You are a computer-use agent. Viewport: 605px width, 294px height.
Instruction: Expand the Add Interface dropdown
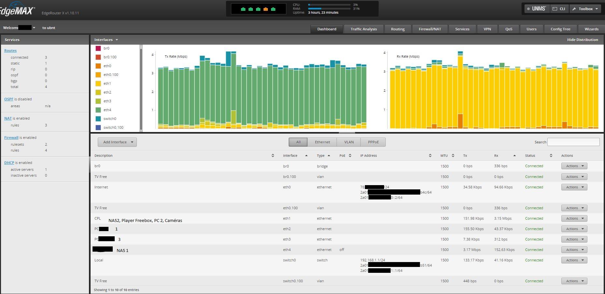pyautogui.click(x=117, y=142)
